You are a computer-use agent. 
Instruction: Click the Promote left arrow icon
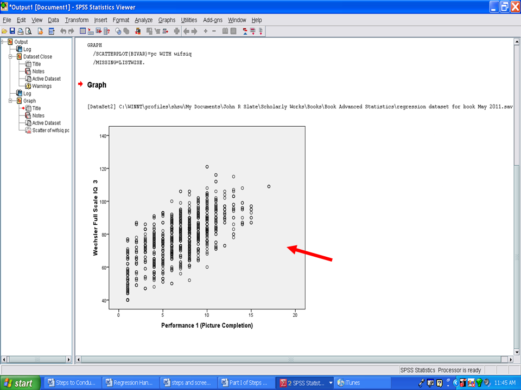[186, 31]
